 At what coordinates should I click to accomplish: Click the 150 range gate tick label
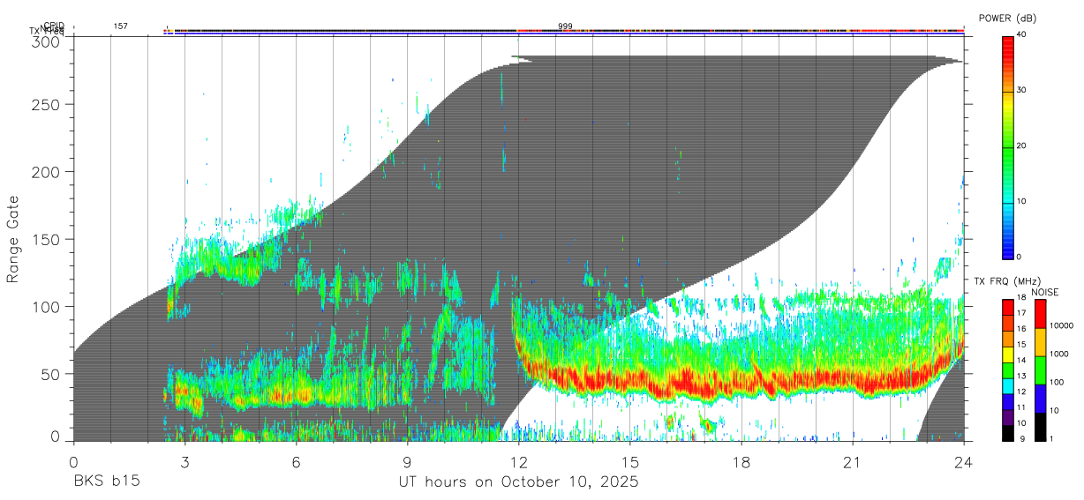pyautogui.click(x=48, y=239)
